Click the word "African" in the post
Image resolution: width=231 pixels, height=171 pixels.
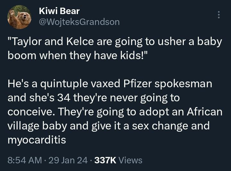[205, 112]
